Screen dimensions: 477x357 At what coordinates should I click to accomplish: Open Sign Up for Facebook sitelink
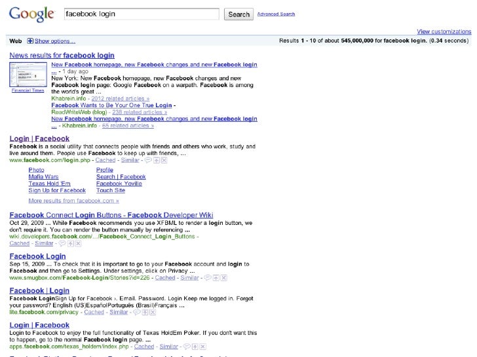tap(57, 190)
